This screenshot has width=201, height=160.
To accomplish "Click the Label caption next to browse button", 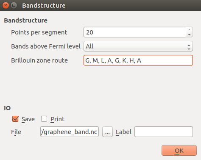I will click(123, 132).
